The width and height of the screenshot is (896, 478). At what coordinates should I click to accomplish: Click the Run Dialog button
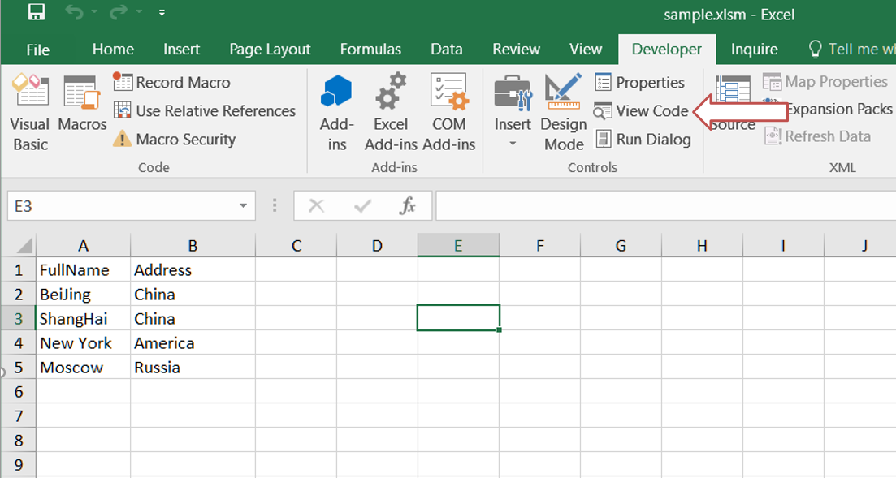[x=643, y=140]
